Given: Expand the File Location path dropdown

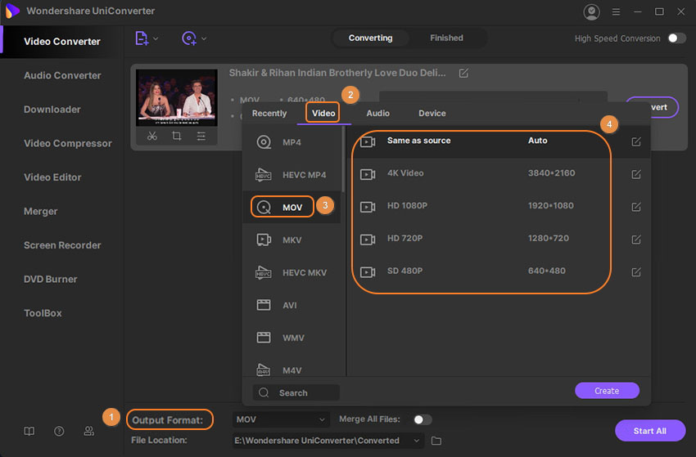Looking at the screenshot, I should [x=418, y=441].
